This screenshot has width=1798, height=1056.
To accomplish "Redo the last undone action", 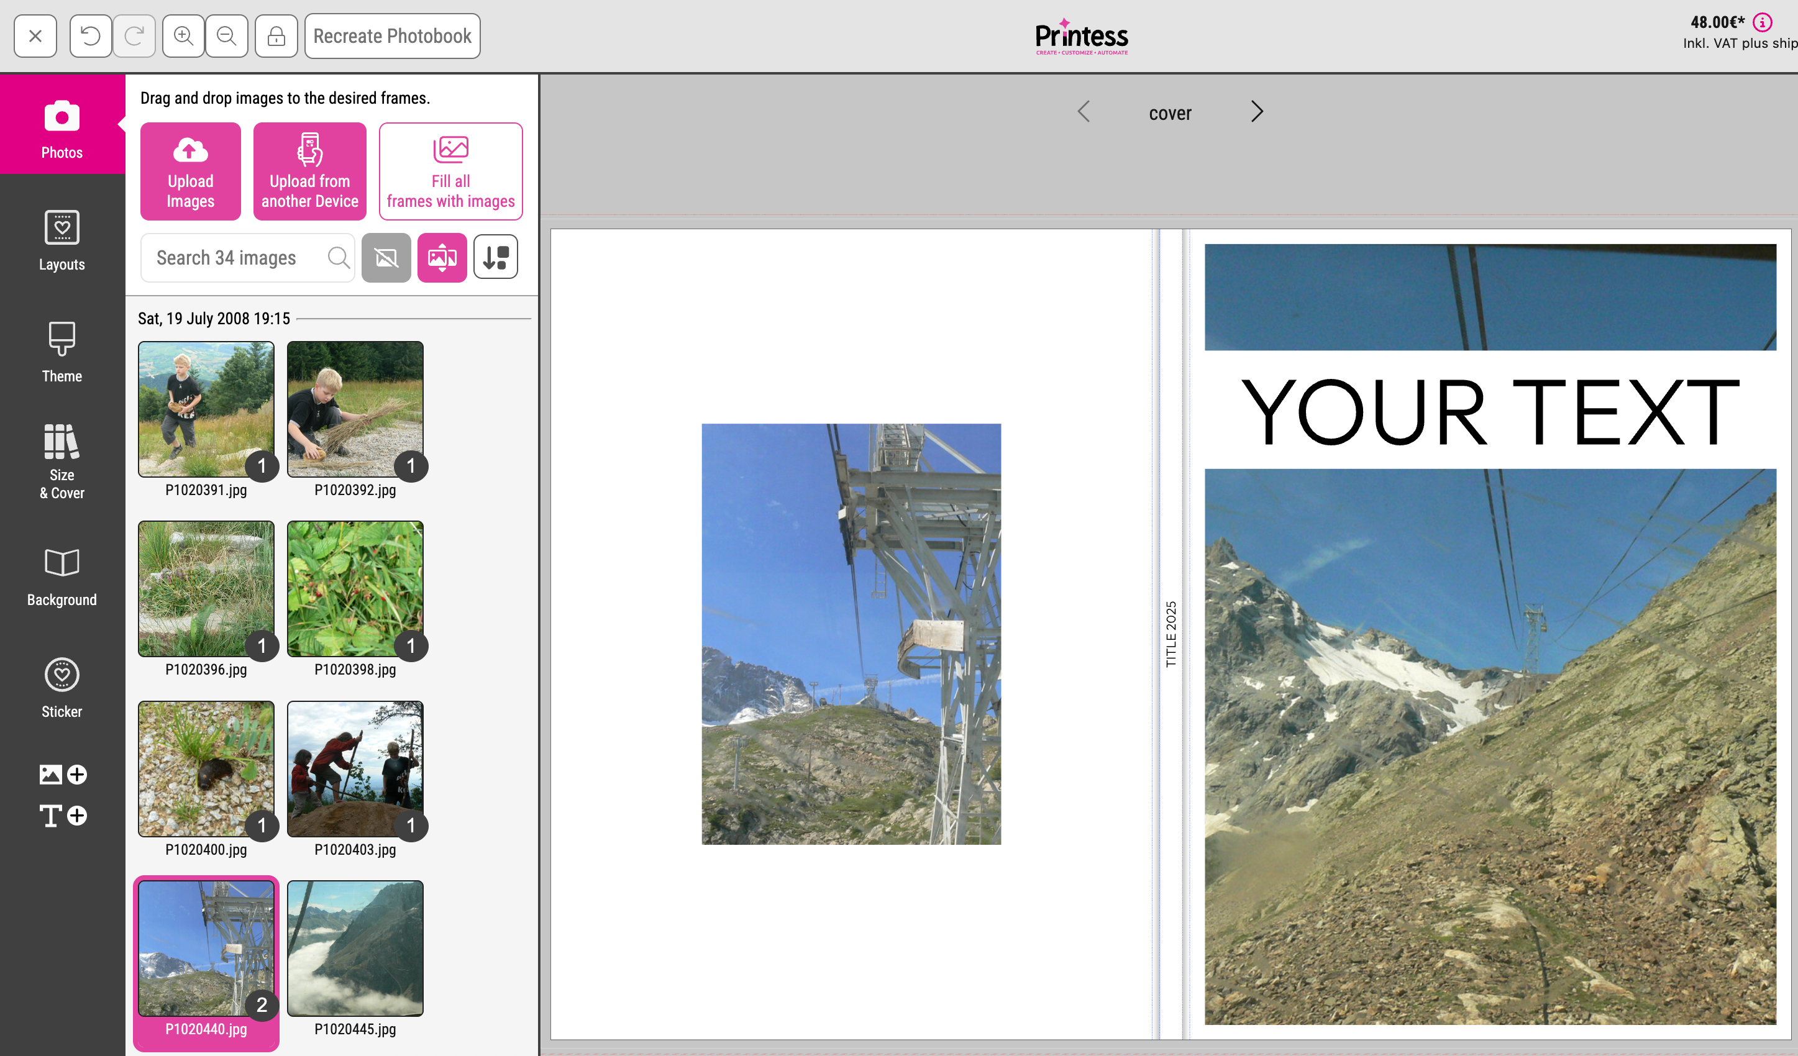I will (134, 35).
